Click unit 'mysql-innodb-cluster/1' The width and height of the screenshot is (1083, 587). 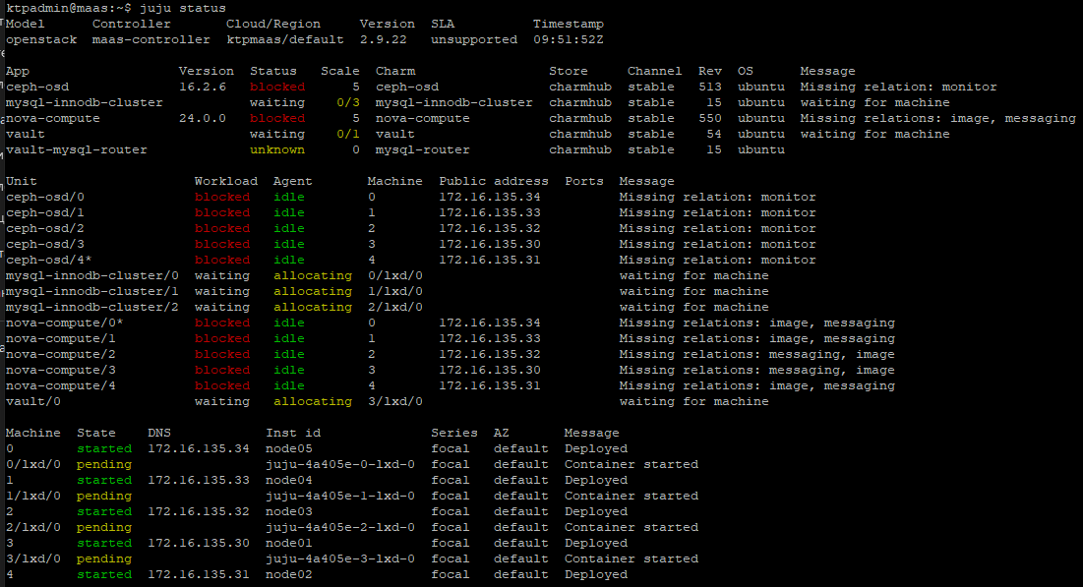click(x=92, y=292)
